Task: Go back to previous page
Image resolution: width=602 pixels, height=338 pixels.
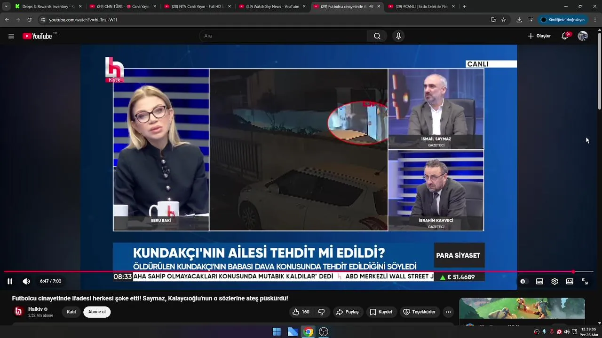Action: pos(7,20)
